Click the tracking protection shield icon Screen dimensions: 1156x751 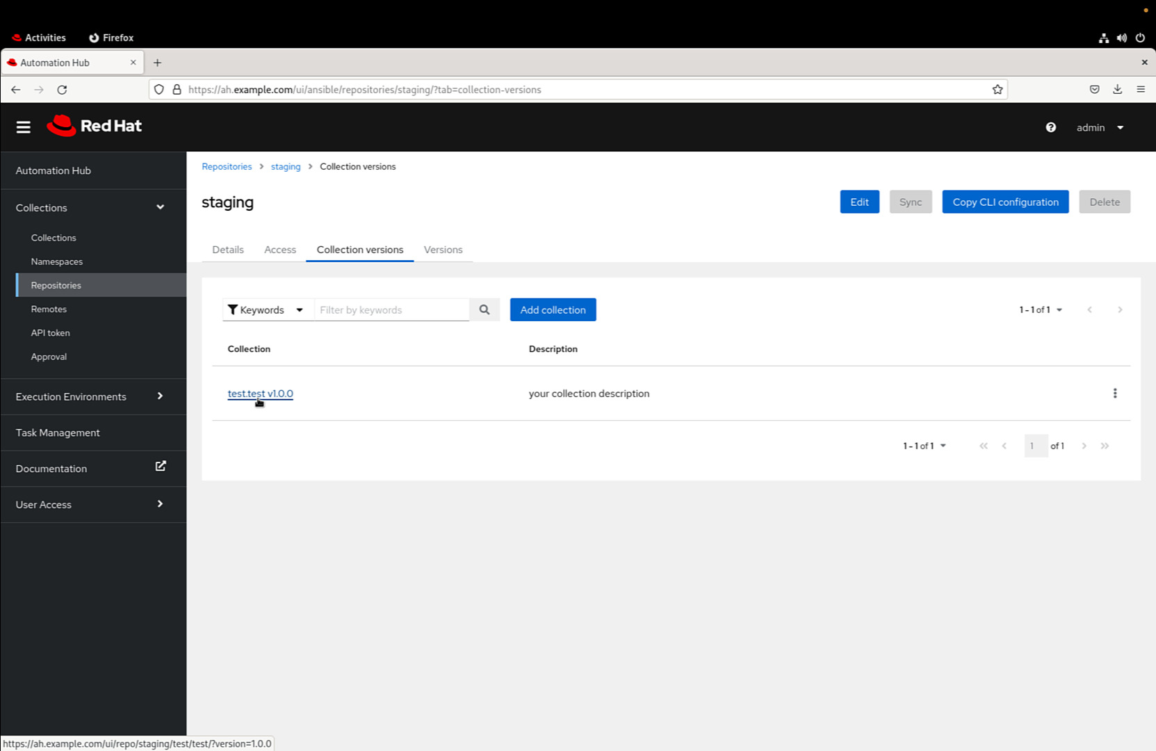point(159,90)
